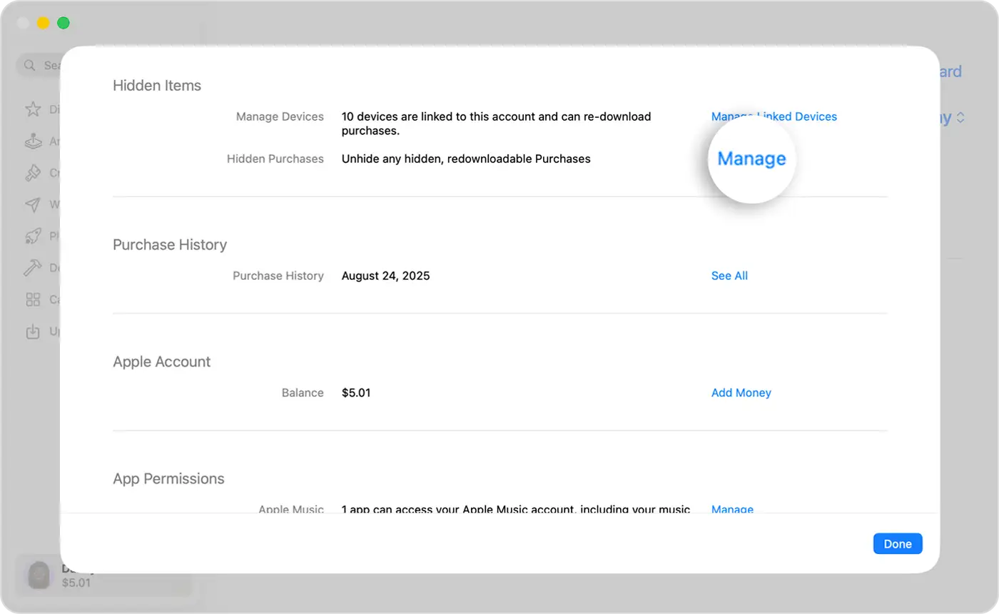Click the magnifying glass search icon
The image size is (999, 614).
[30, 66]
